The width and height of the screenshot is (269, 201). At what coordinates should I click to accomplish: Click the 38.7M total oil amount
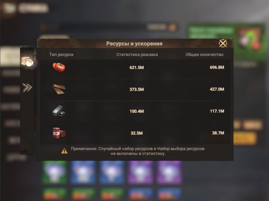(218, 133)
